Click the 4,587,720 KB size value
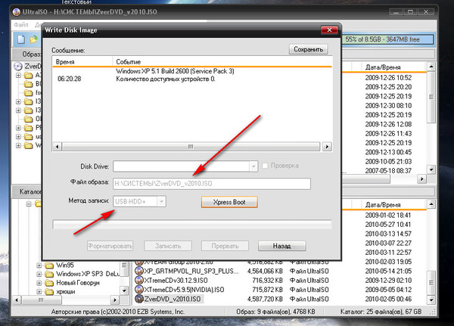Viewport: 454px width, 326px height. (265, 299)
